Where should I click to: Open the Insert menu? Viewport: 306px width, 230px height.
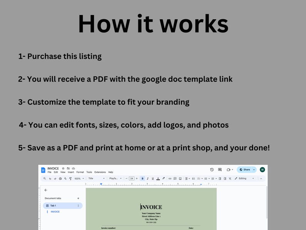[x=71, y=172]
